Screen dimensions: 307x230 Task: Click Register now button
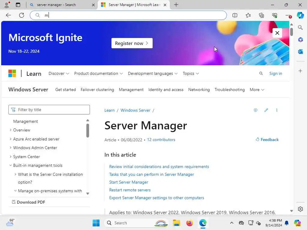[132, 43]
